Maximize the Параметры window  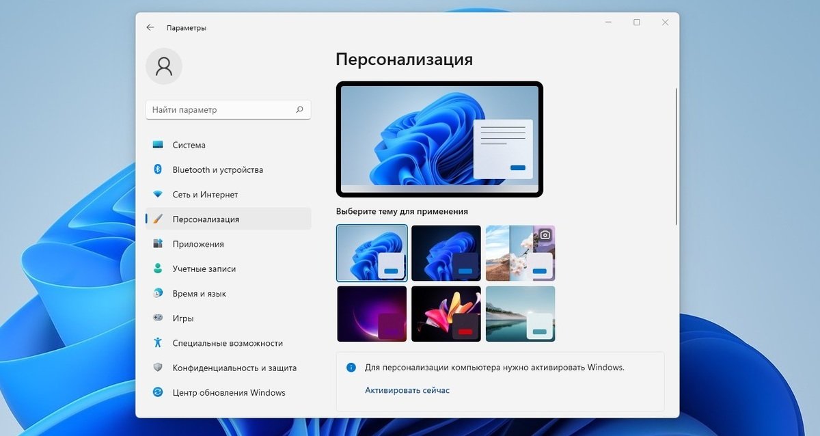click(x=637, y=23)
